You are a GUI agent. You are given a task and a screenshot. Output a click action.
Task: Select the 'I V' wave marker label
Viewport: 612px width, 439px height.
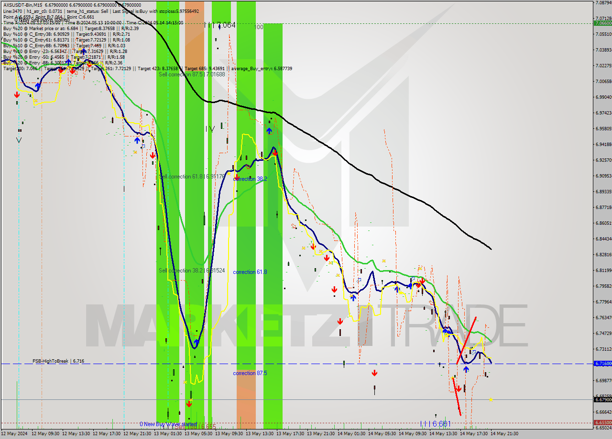click(x=210, y=129)
